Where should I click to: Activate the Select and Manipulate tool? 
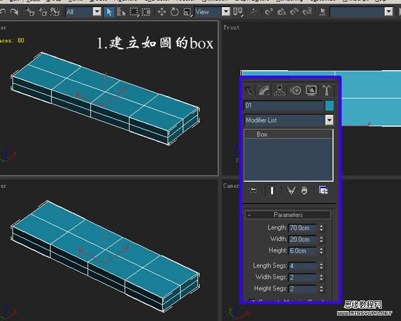tap(254, 12)
